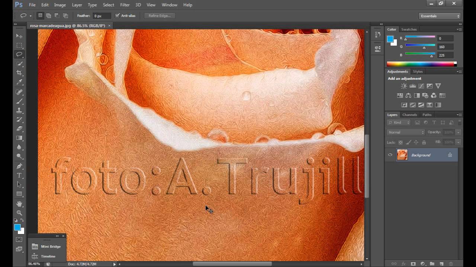
Task: Toggle Quick Mask mode icon
Action: pyautogui.click(x=19, y=240)
